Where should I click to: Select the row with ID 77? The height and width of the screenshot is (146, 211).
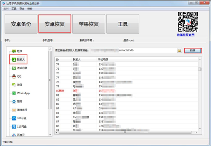[x=126, y=78]
